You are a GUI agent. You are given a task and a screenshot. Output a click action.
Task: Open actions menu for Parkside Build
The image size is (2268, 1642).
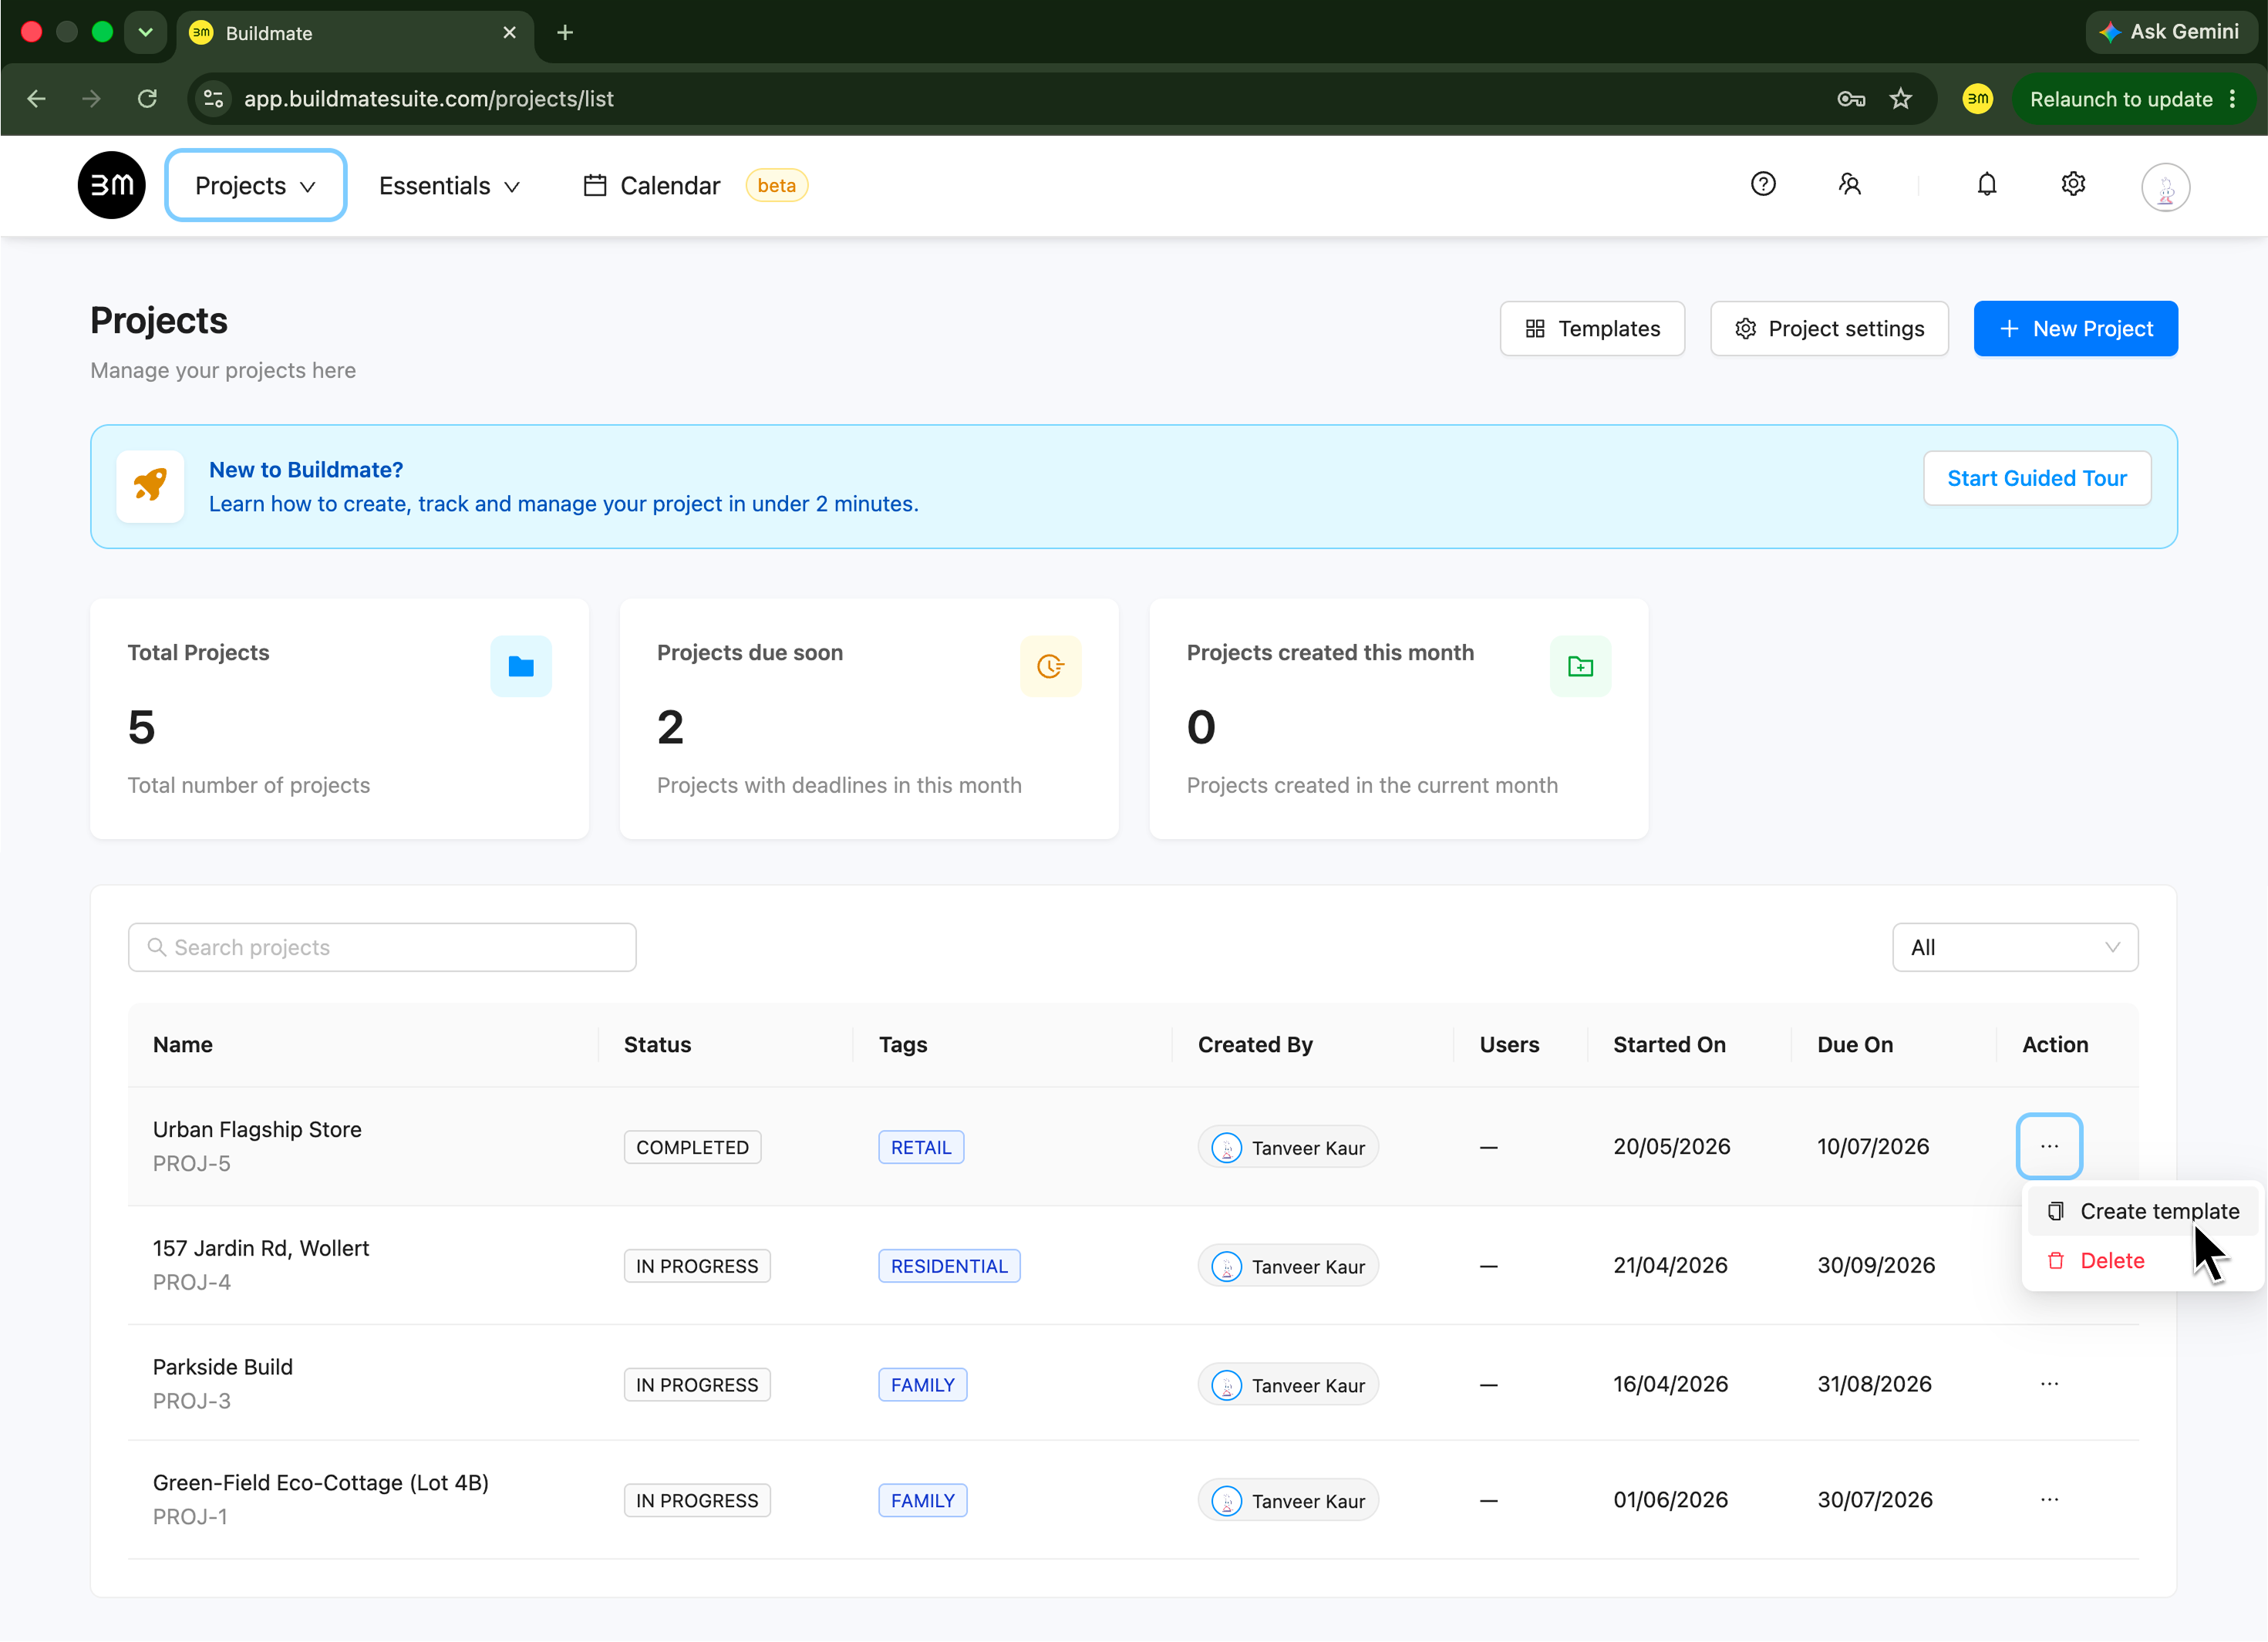(x=2049, y=1384)
